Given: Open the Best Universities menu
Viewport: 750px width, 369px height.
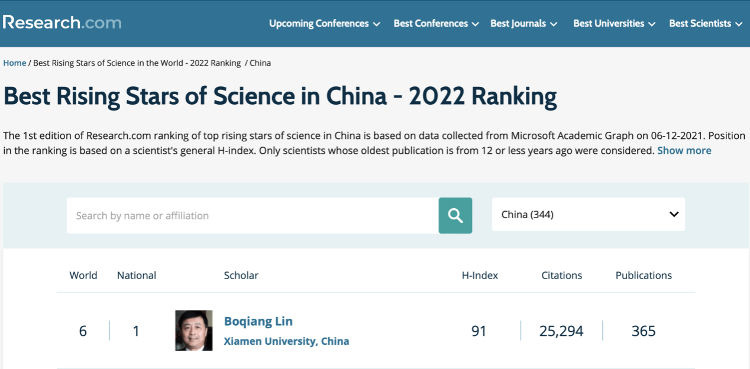Looking at the screenshot, I should pos(614,24).
